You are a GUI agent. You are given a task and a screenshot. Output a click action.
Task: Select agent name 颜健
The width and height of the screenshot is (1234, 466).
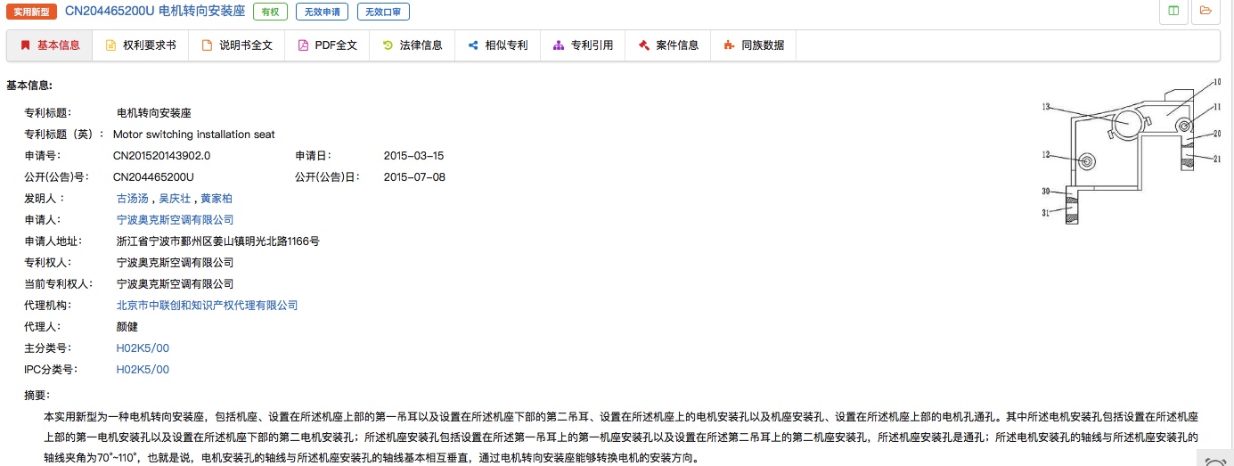point(127,327)
